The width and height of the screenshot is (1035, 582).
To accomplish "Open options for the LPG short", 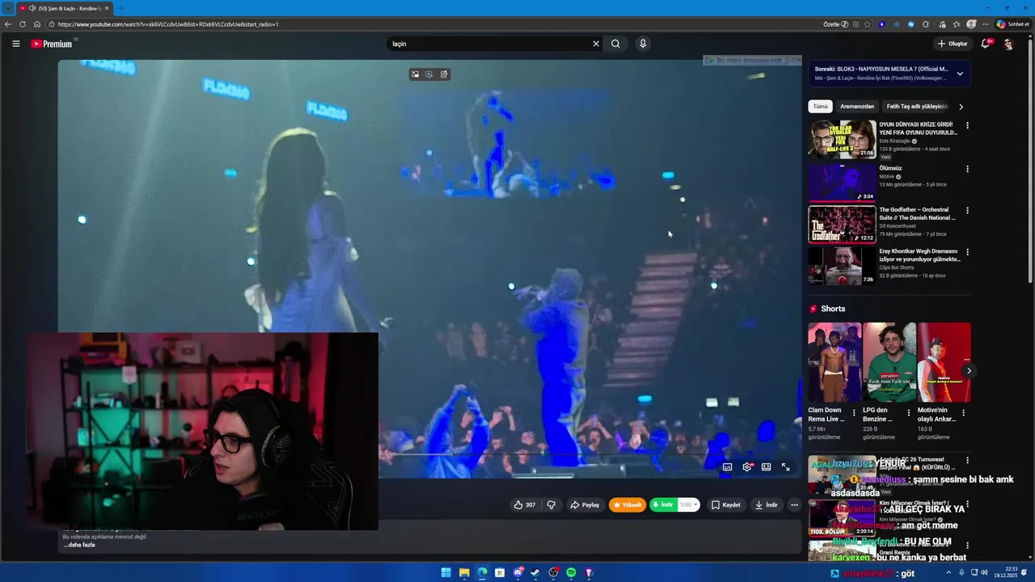I will (908, 413).
